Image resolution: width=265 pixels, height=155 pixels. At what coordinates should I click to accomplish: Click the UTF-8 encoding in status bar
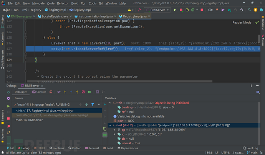[225, 153]
